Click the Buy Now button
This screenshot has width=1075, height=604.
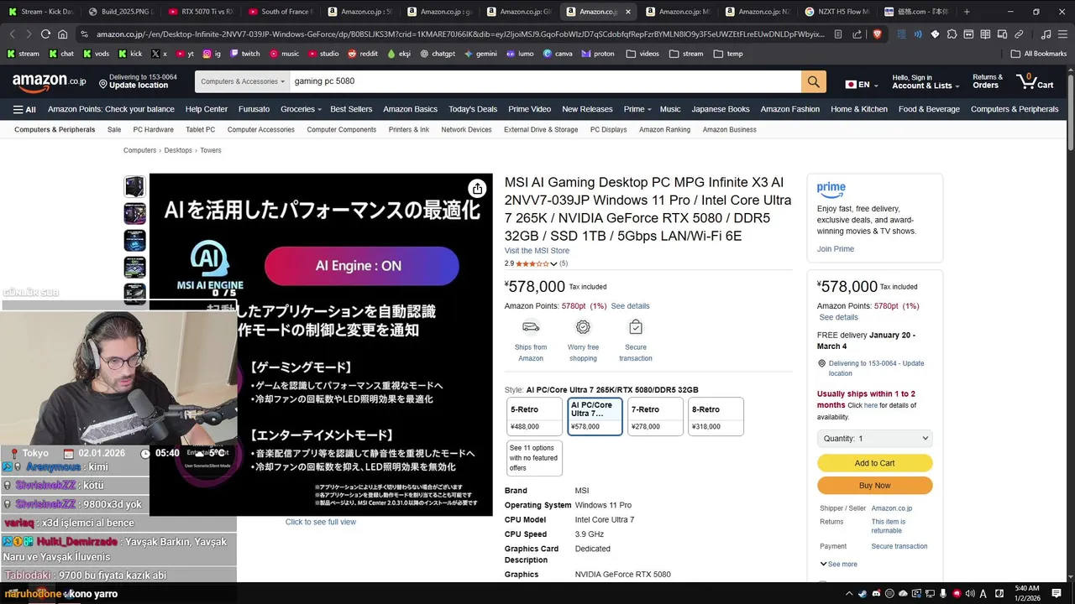(x=874, y=486)
